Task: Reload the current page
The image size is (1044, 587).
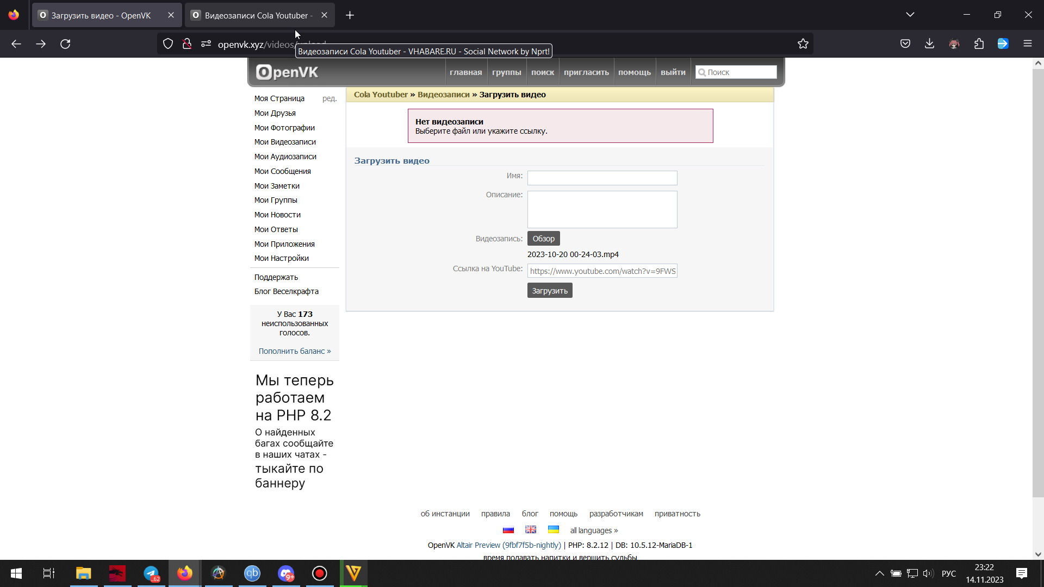Action: (x=65, y=44)
